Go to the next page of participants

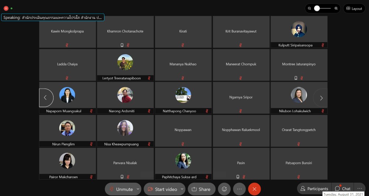coord(321,98)
